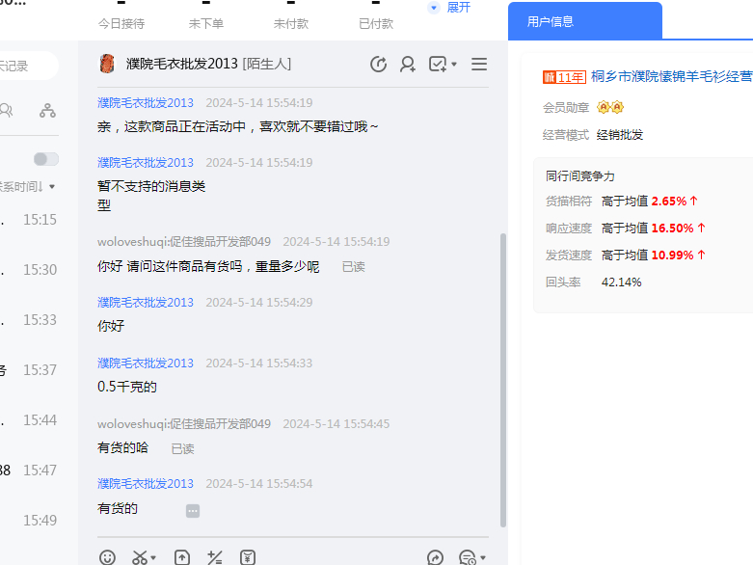Click the add contact icon
This screenshot has width=753, height=565.
[x=408, y=65]
